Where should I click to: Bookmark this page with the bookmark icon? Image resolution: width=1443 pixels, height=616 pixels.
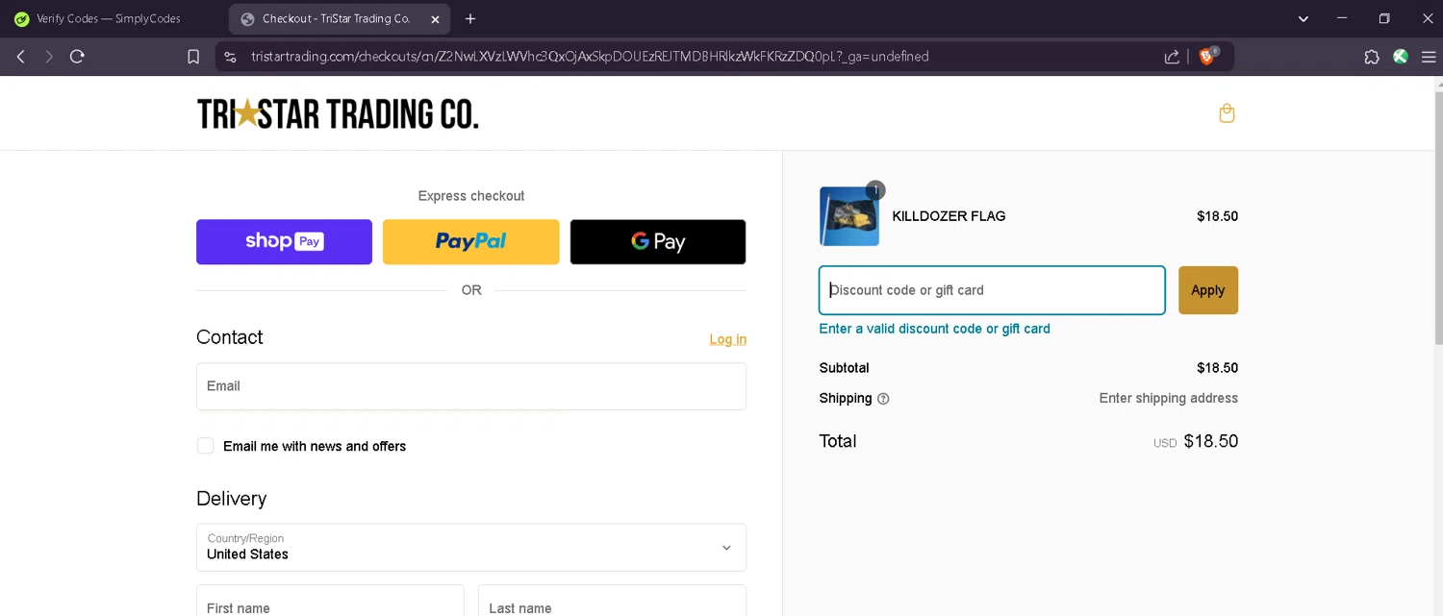coord(193,57)
